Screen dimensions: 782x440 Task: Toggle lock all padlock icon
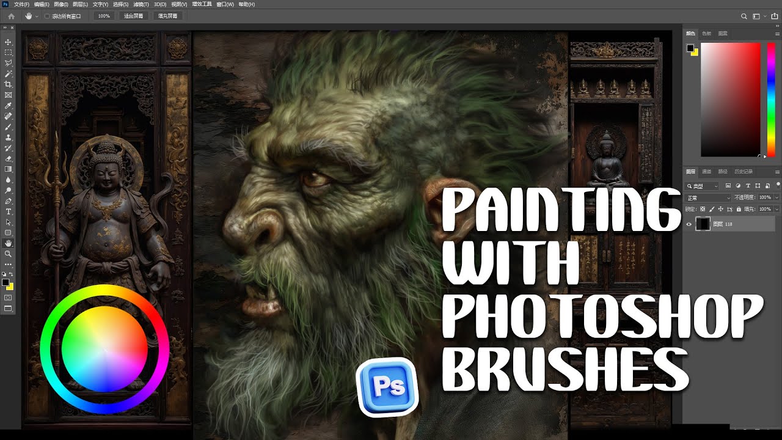coord(739,209)
